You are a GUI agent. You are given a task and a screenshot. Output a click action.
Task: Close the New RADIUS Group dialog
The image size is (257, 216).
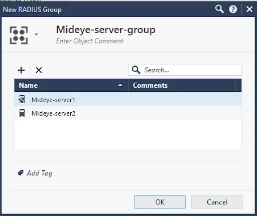(249, 9)
